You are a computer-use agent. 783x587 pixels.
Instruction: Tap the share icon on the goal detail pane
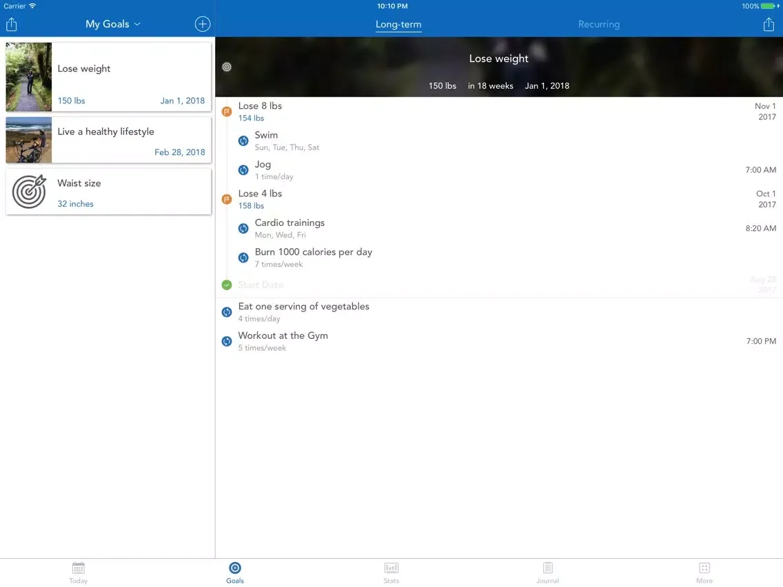(768, 23)
